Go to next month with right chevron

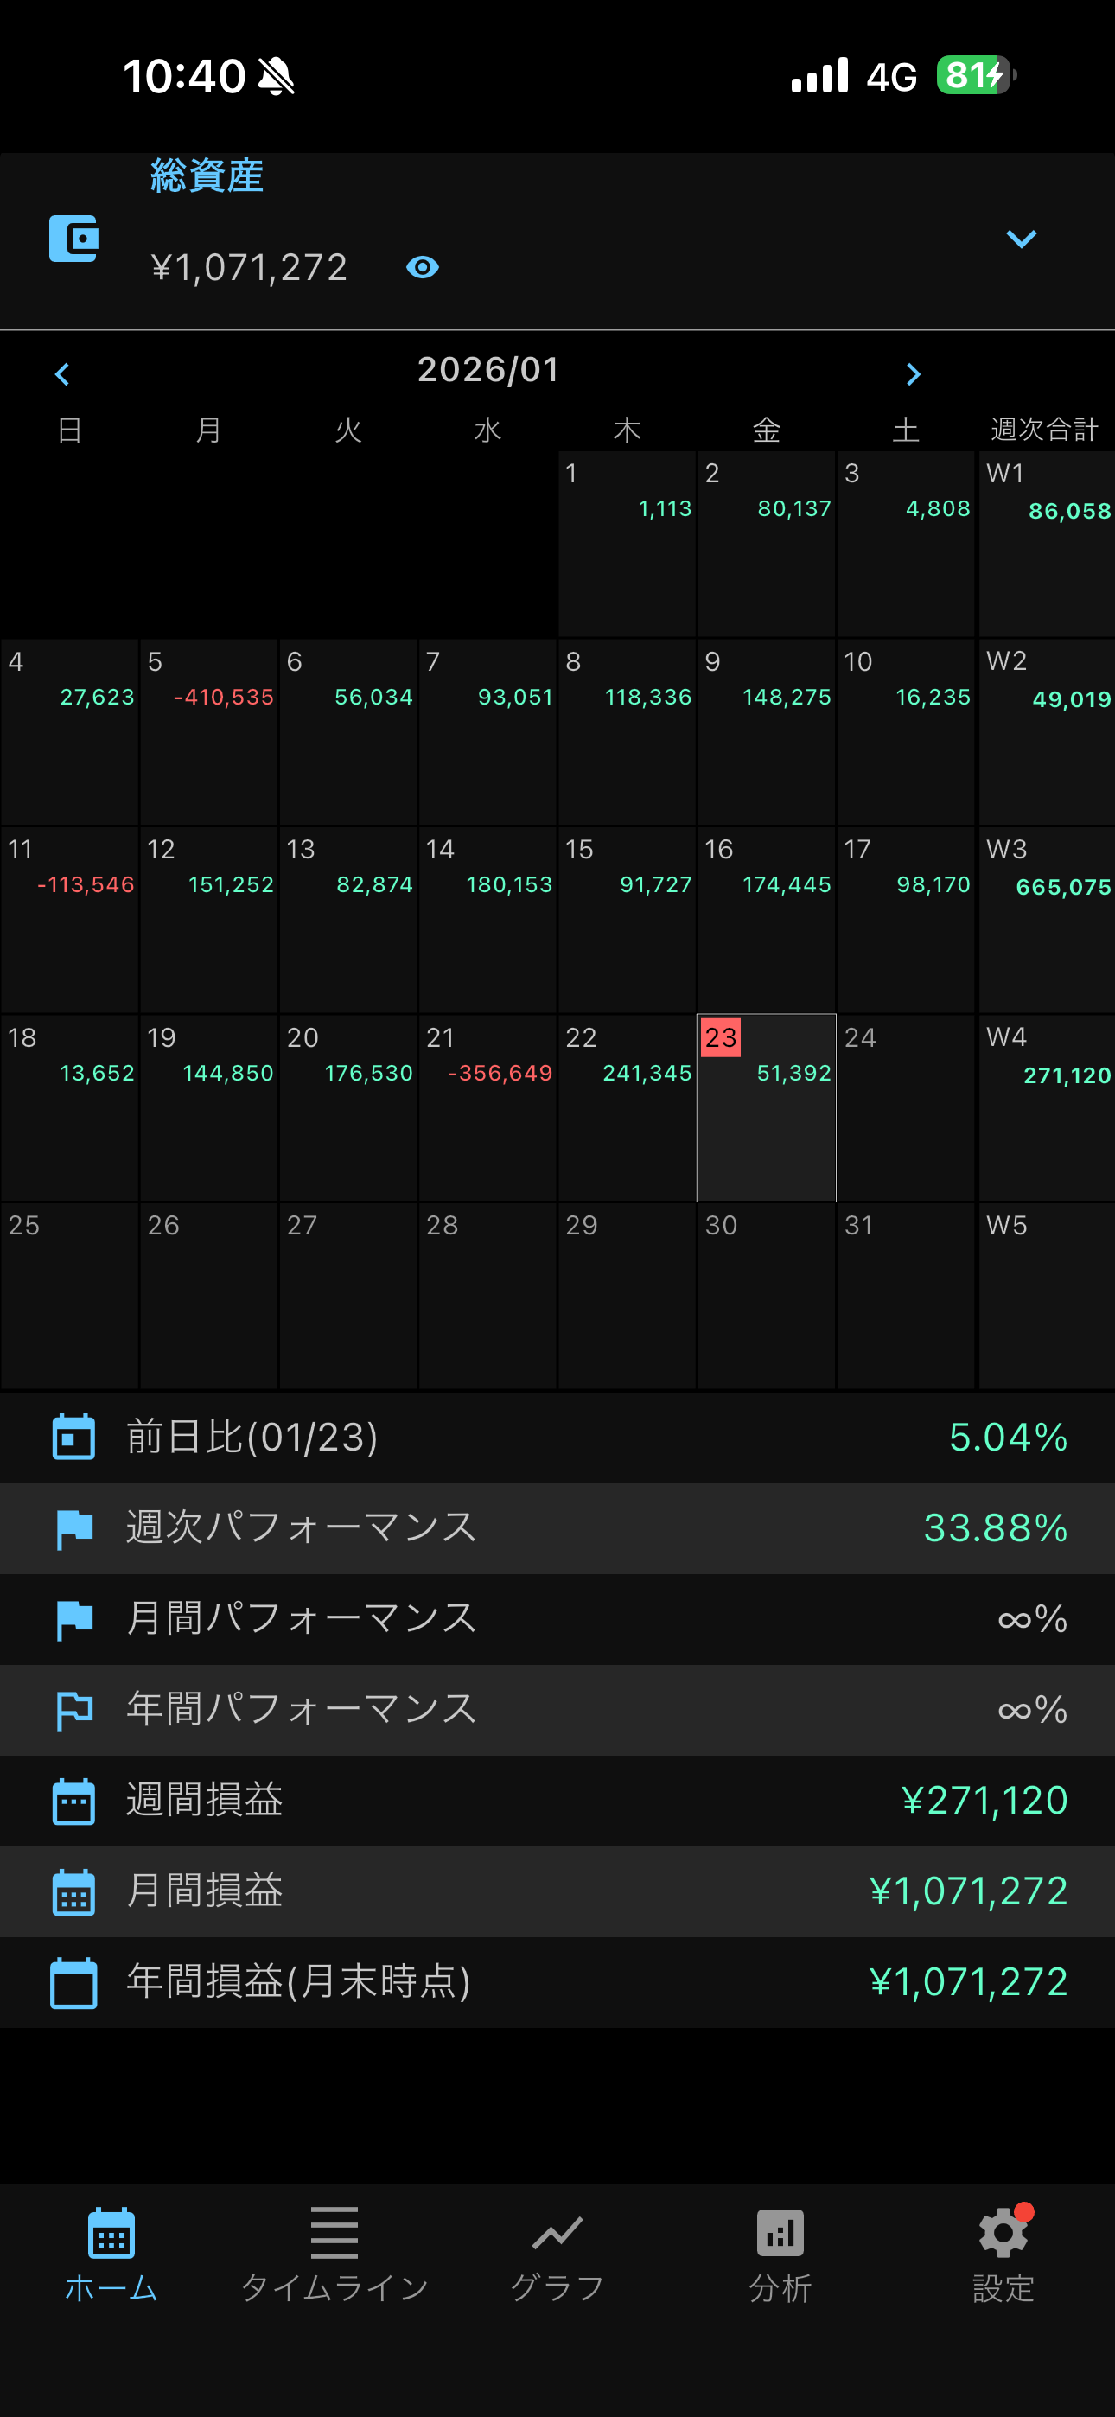pos(912,374)
